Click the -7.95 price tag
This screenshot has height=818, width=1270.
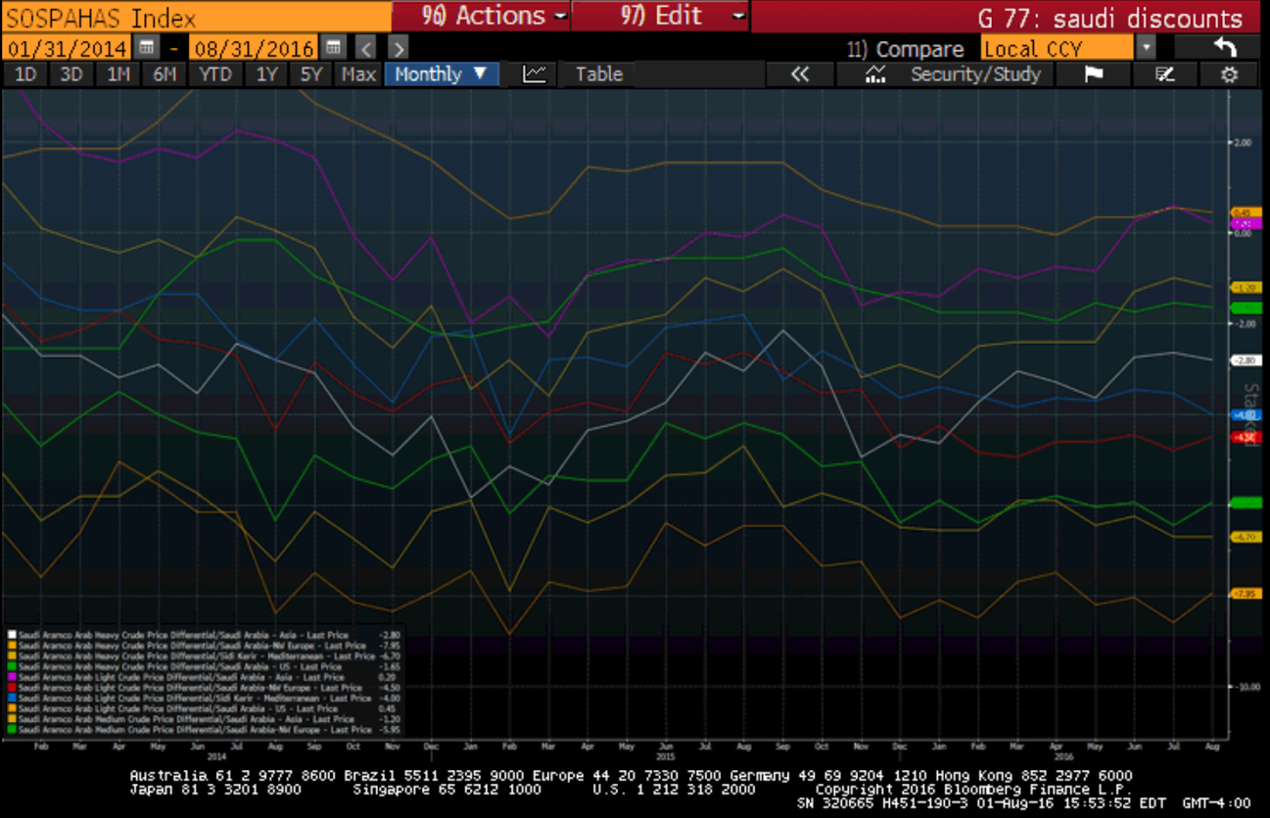1246,594
